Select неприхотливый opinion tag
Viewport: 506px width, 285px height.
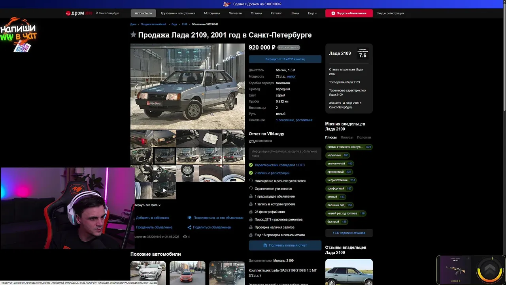(341, 180)
